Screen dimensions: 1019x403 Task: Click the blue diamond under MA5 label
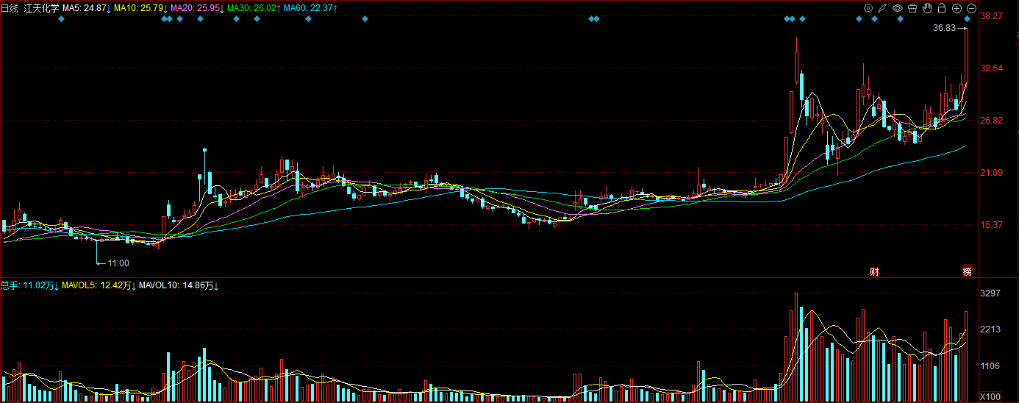click(x=62, y=19)
